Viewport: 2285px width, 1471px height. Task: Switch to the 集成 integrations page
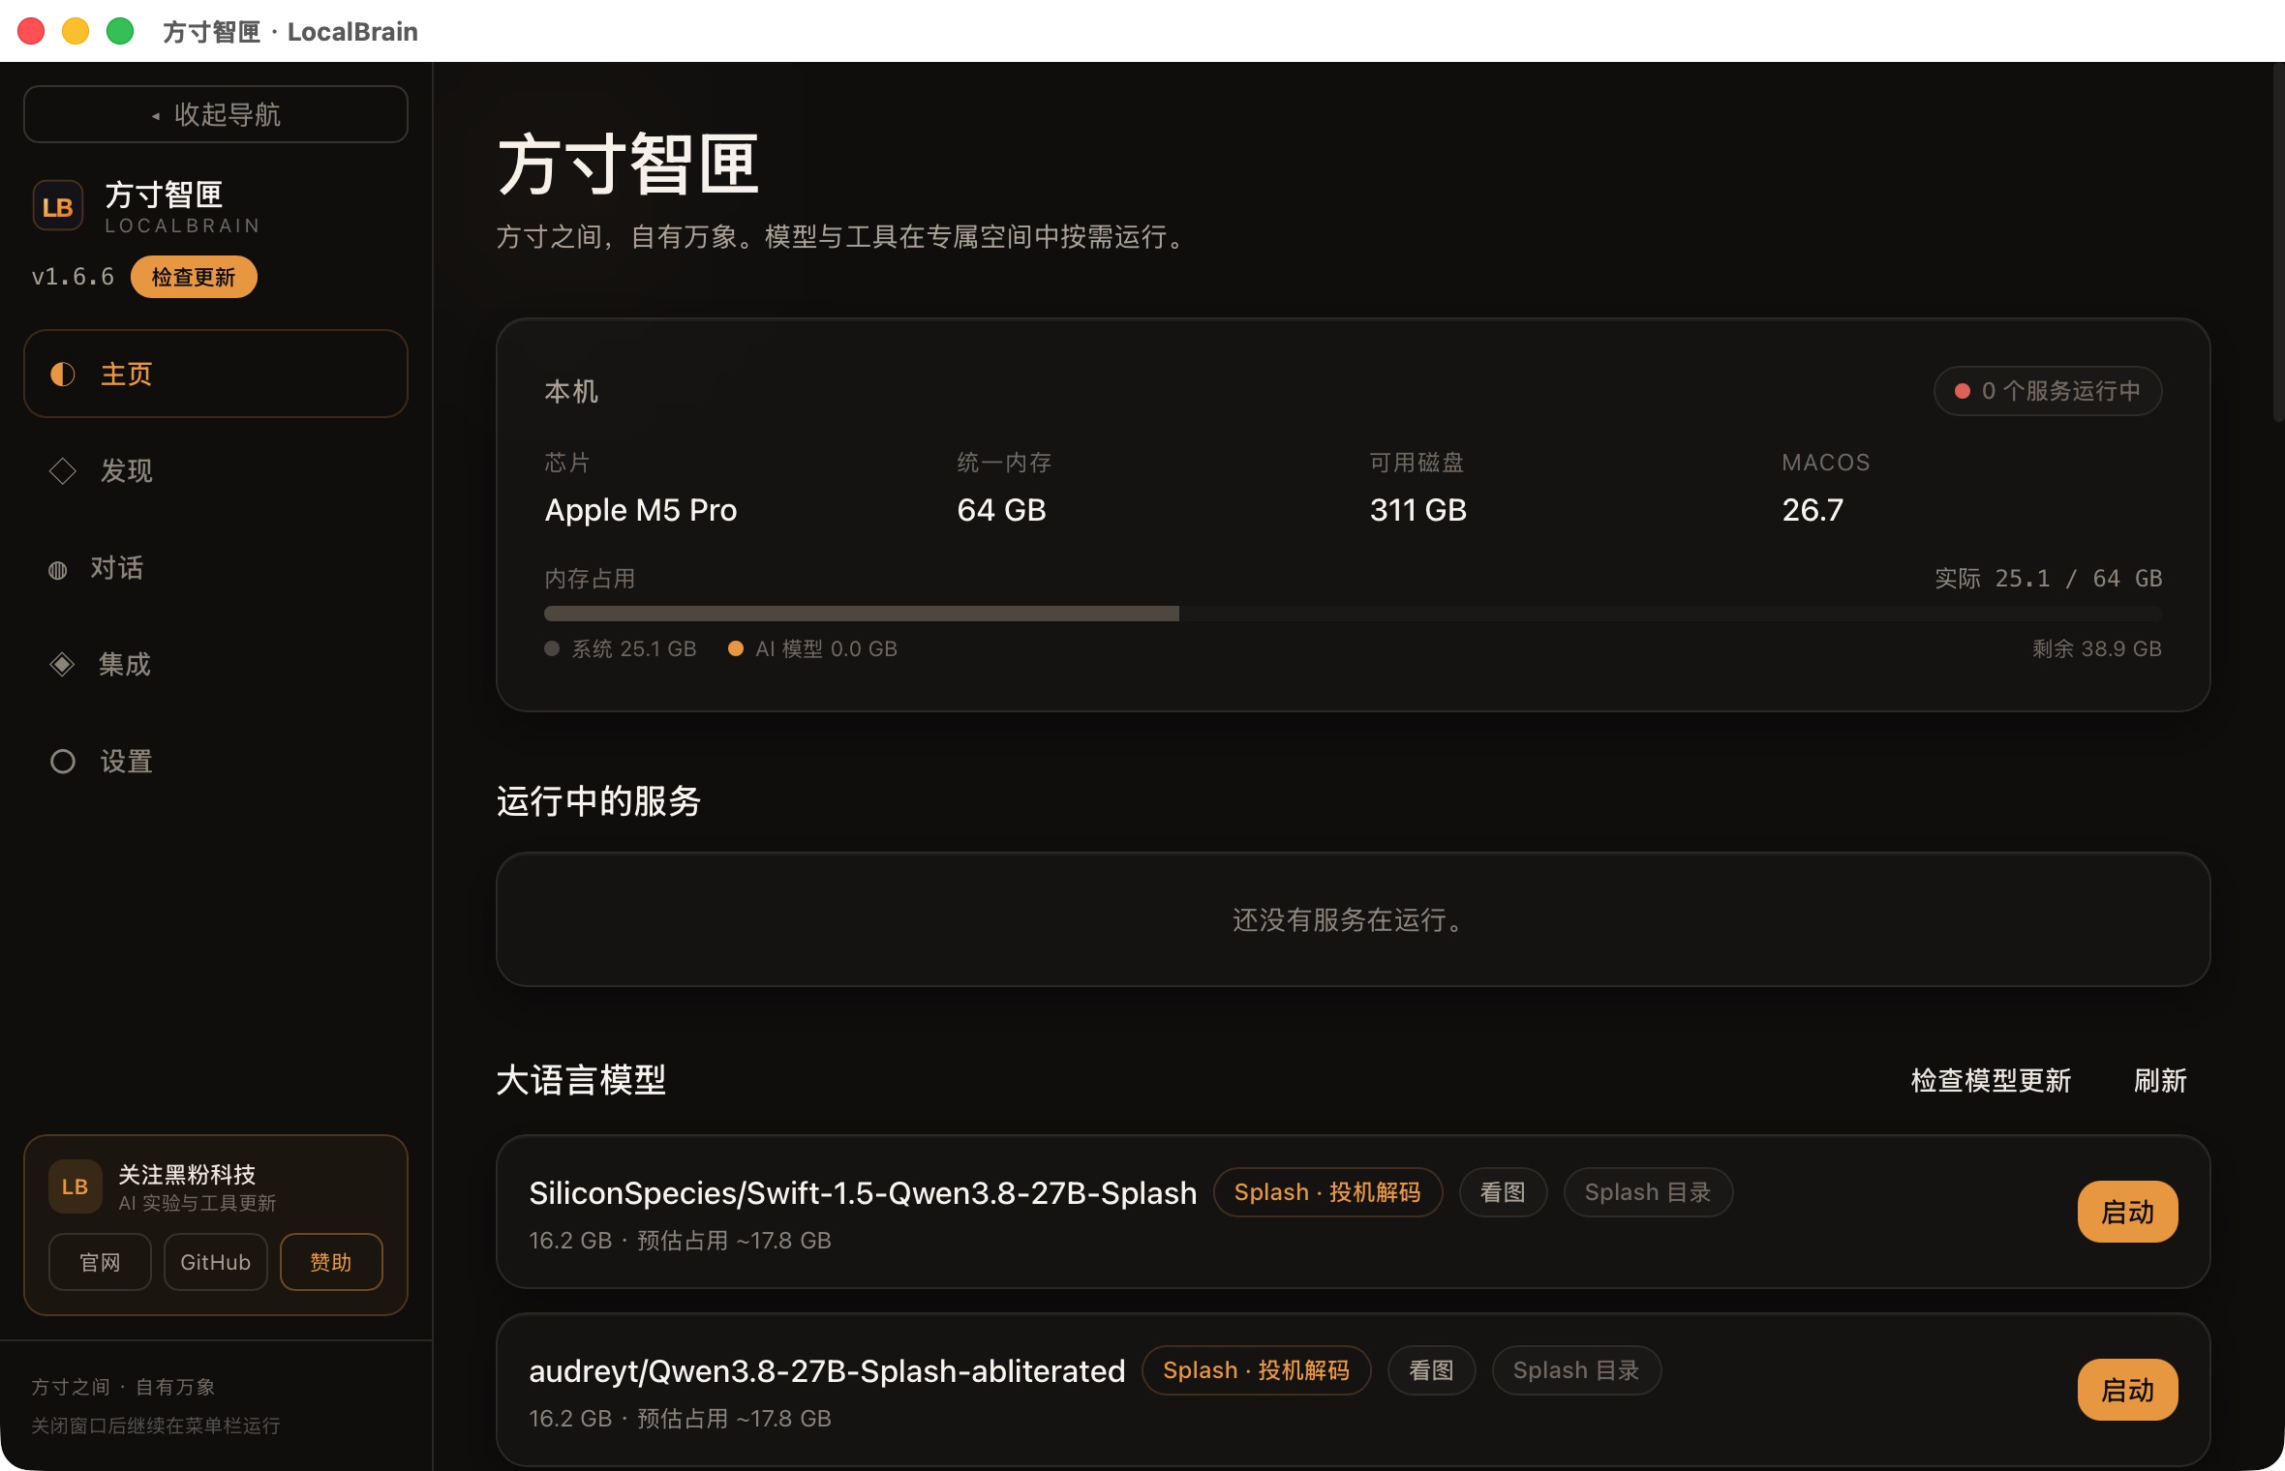(x=216, y=664)
